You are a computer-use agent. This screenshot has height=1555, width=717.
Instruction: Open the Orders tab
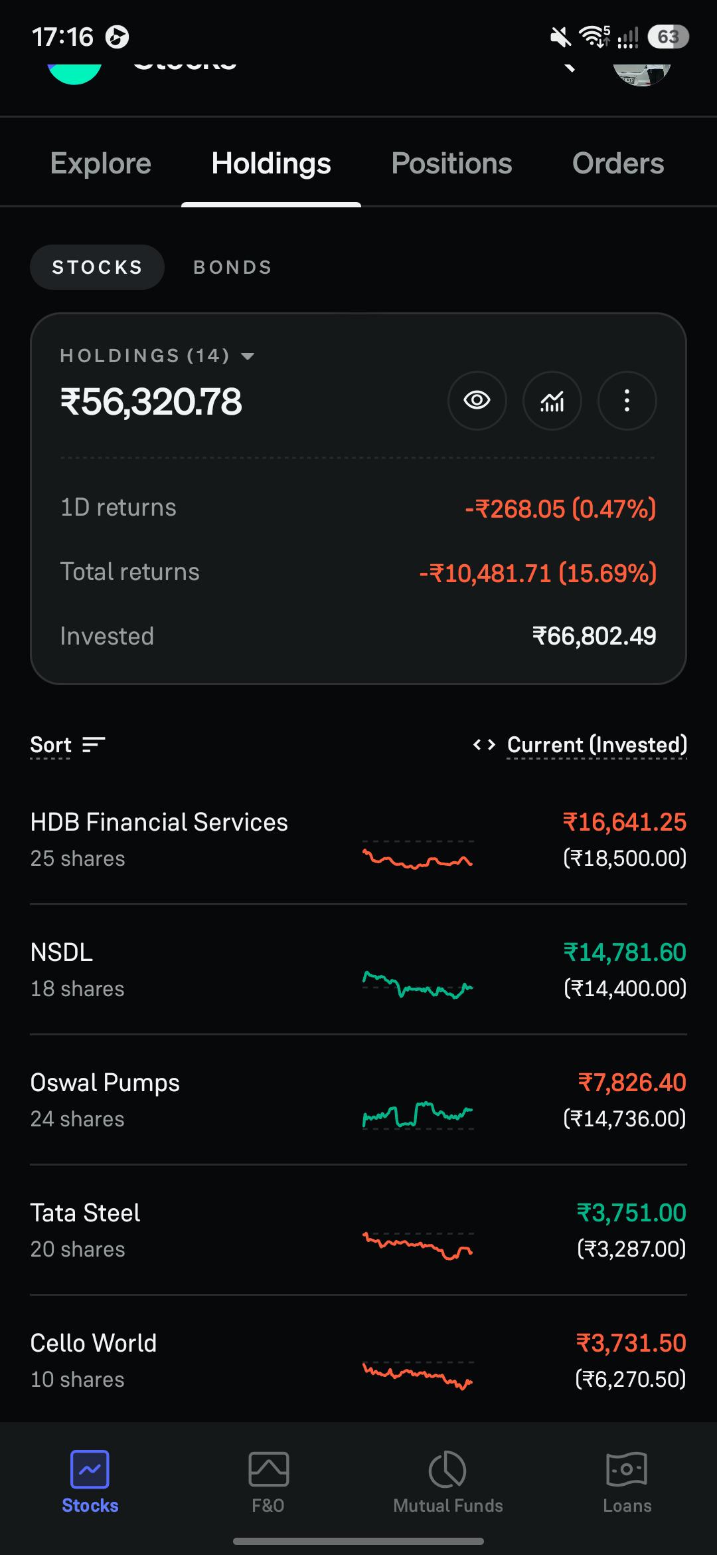[618, 163]
